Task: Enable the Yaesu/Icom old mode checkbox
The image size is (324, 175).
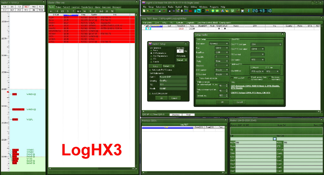Action: pyautogui.click(x=198, y=78)
